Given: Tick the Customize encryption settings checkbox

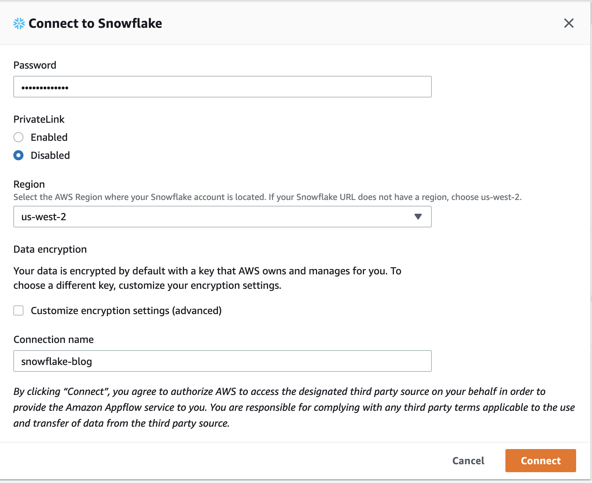Looking at the screenshot, I should click(18, 310).
